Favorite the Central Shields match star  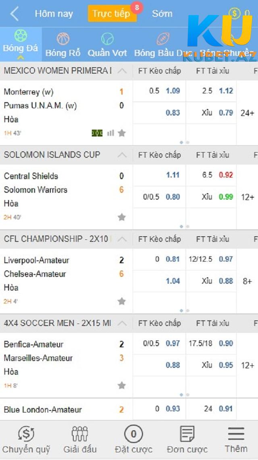pyautogui.click(x=122, y=217)
